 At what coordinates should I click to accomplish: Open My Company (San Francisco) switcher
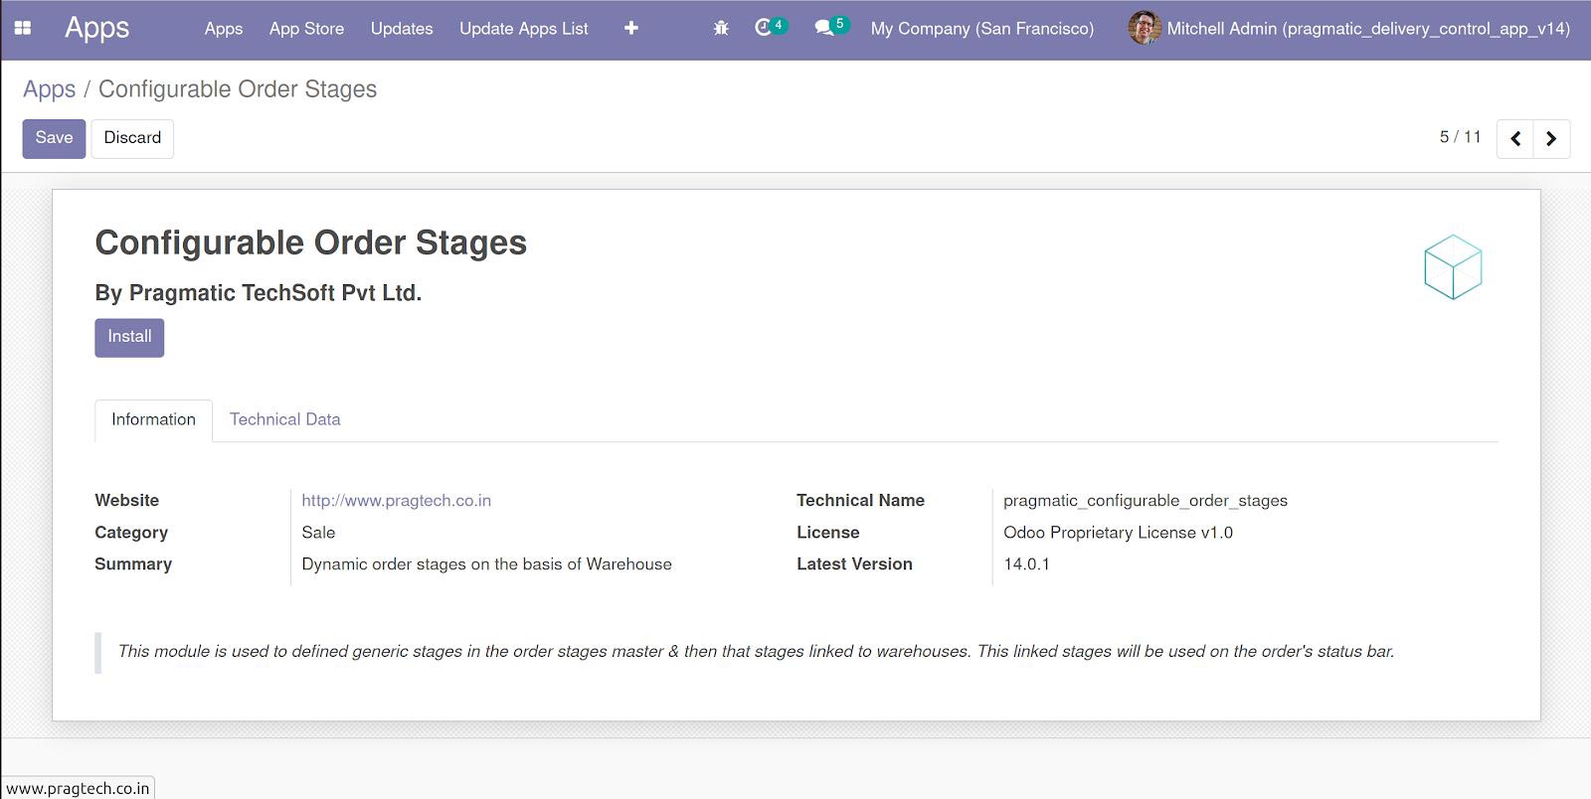pos(982,29)
